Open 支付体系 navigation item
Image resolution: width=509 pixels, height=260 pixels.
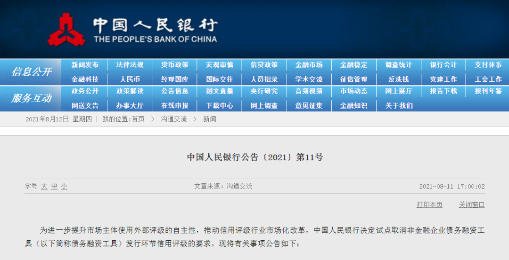(x=488, y=65)
